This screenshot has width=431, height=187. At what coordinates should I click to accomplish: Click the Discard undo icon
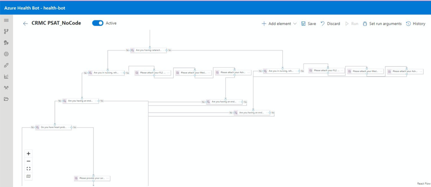(x=323, y=24)
